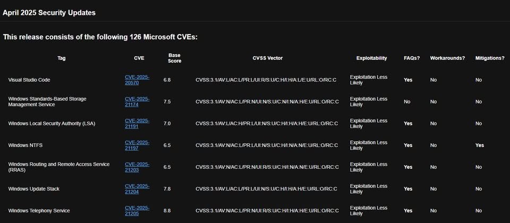The height and width of the screenshot is (223, 510).
Task: Open the CVE-2025-21205 link
Action: coord(137,211)
